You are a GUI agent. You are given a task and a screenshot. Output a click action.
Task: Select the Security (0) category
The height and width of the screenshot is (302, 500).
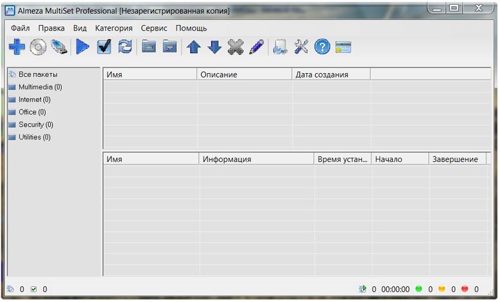(x=36, y=124)
